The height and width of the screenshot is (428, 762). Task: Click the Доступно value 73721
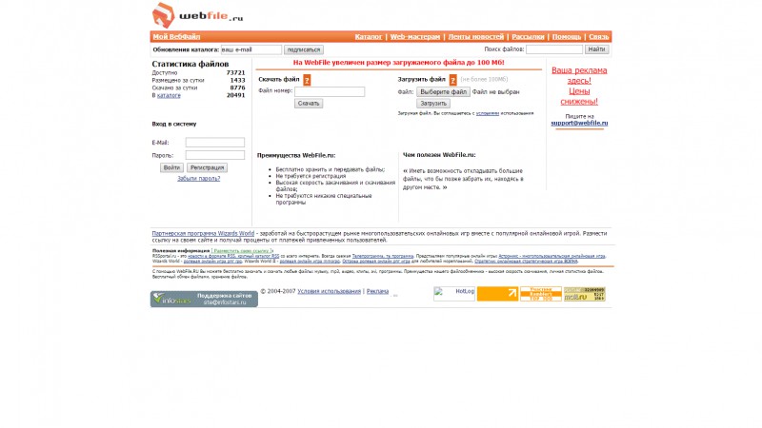(235, 73)
